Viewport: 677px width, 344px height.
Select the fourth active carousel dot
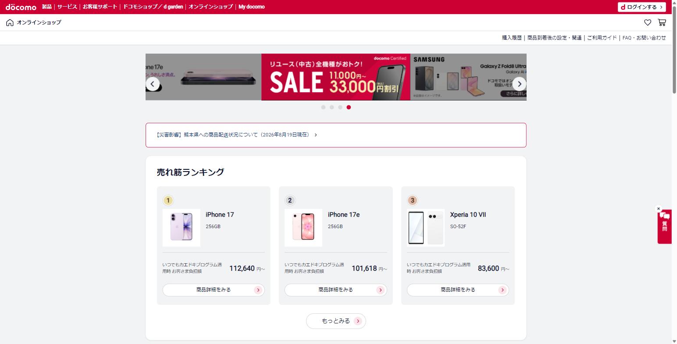coord(349,107)
